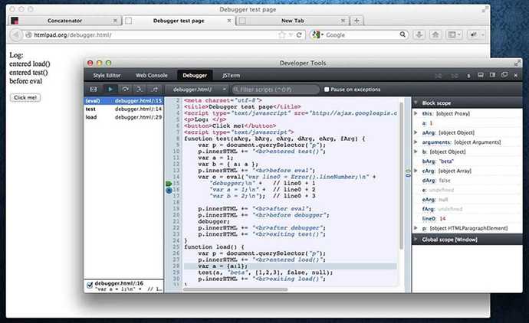Uncheck the debugger.html:16 breakpoint checkbox

click(x=89, y=284)
